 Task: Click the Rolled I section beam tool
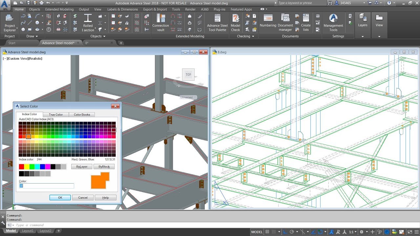click(88, 23)
